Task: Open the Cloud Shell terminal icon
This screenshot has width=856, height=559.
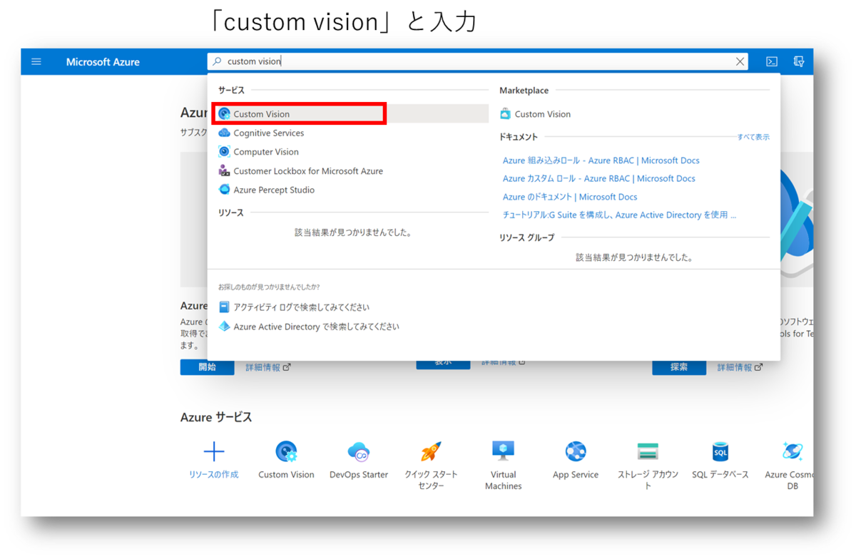Action: pyautogui.click(x=771, y=61)
